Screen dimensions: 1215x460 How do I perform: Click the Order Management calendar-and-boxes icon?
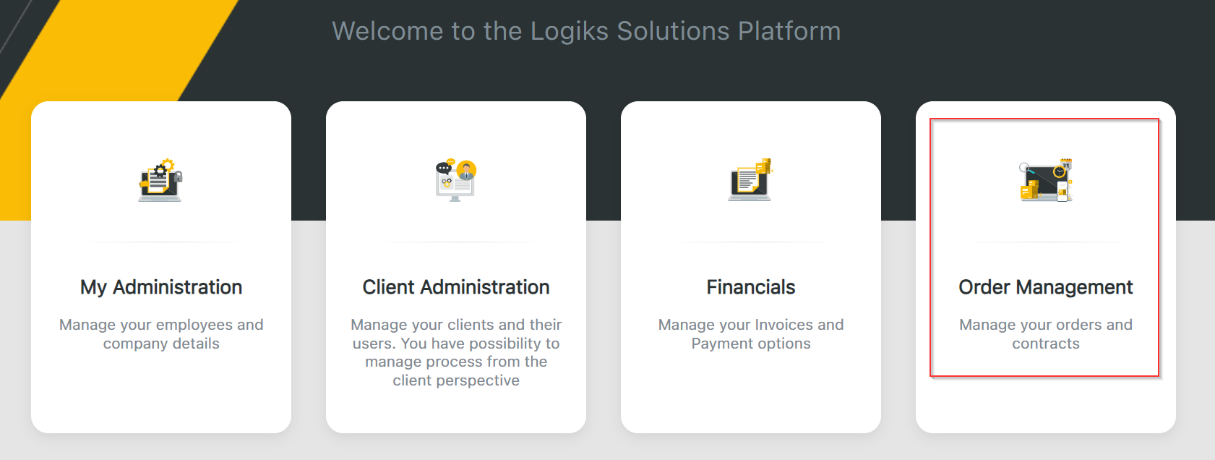point(1045,180)
